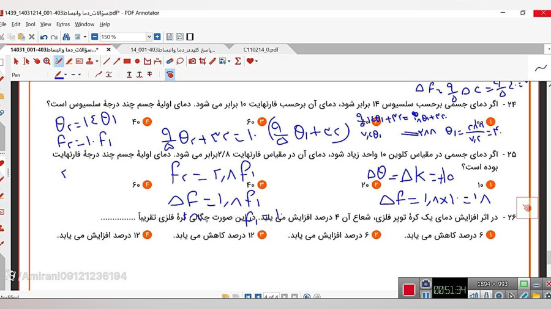Switch to single page layout view
The image size is (551, 309).
(170, 37)
